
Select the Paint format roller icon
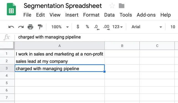click(40, 27)
